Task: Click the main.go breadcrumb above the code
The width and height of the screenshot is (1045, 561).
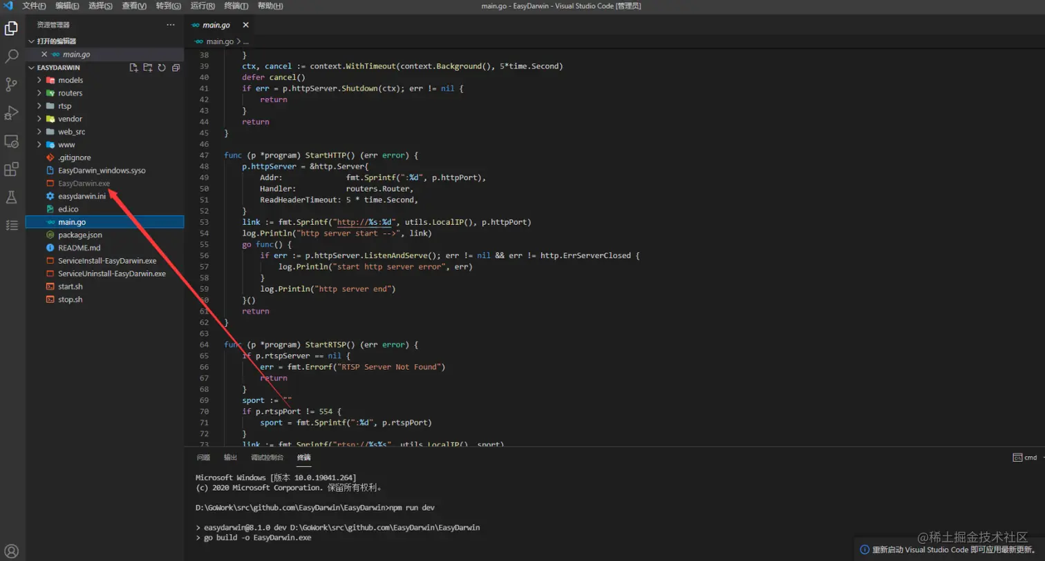Action: tap(220, 41)
